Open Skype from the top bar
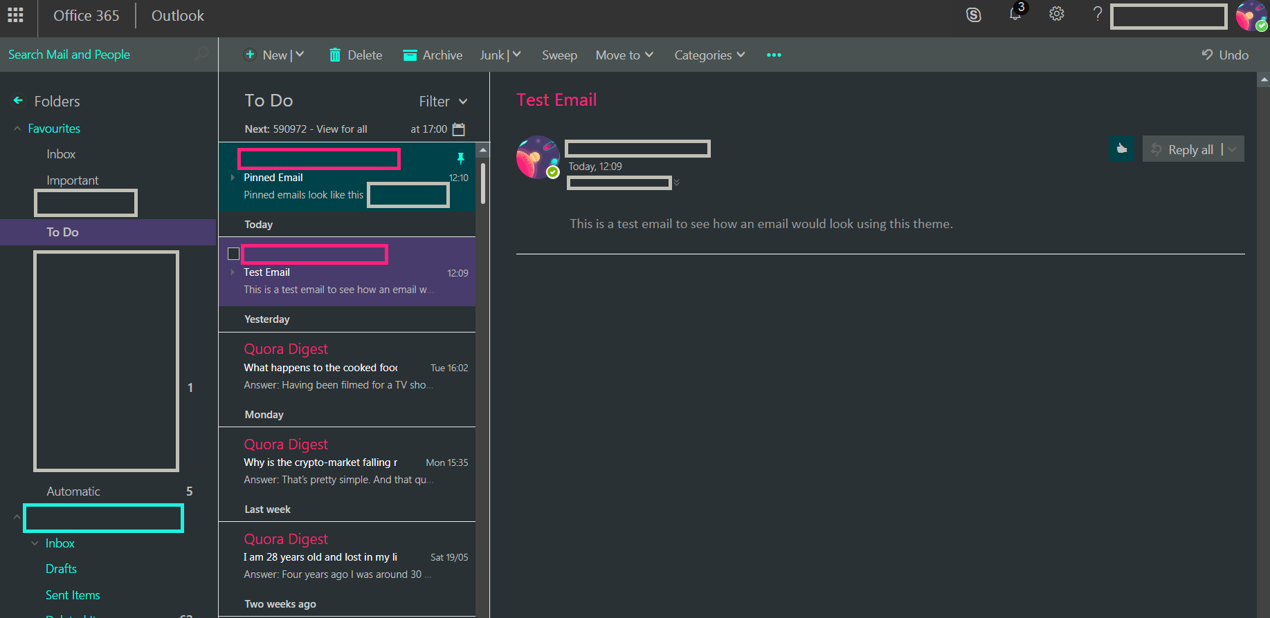The width and height of the screenshot is (1270, 618). click(974, 15)
